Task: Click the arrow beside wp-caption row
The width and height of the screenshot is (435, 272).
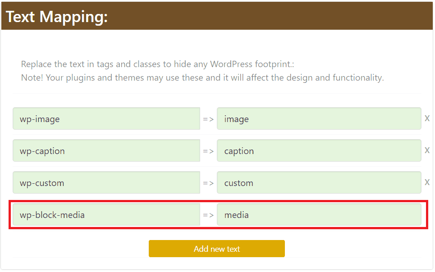Action: [x=209, y=150]
